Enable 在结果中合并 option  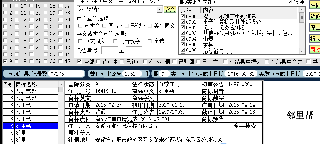pos(267,62)
